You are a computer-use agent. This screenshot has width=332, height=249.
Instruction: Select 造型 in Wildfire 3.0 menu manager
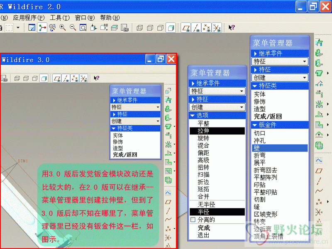pos(118,148)
